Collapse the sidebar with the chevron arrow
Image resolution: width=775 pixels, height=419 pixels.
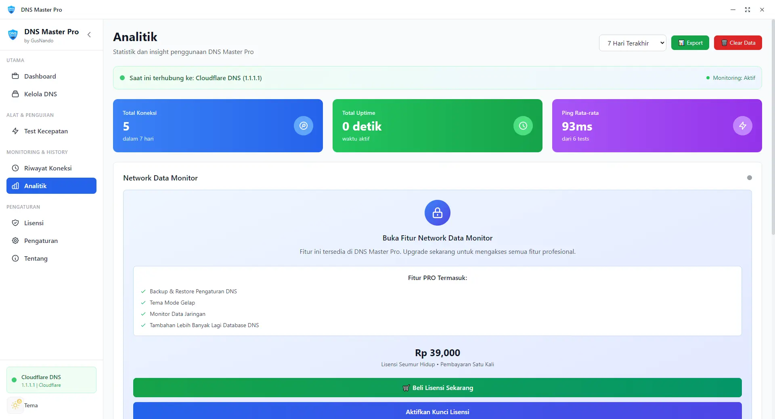(89, 35)
